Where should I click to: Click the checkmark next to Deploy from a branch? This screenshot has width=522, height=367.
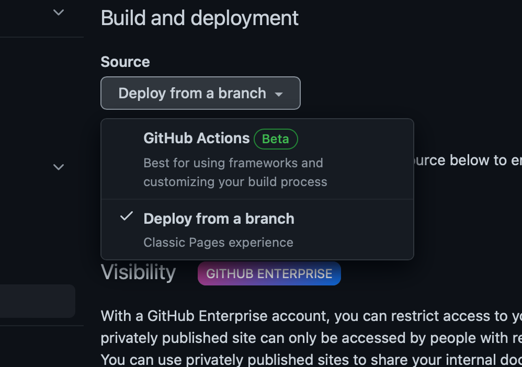[x=127, y=216]
